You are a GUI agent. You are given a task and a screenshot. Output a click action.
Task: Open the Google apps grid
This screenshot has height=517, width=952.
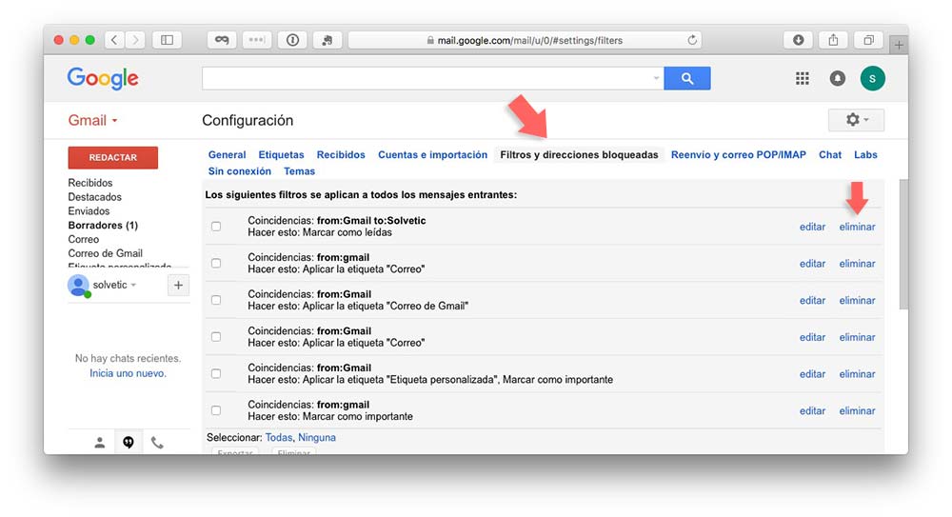(803, 78)
